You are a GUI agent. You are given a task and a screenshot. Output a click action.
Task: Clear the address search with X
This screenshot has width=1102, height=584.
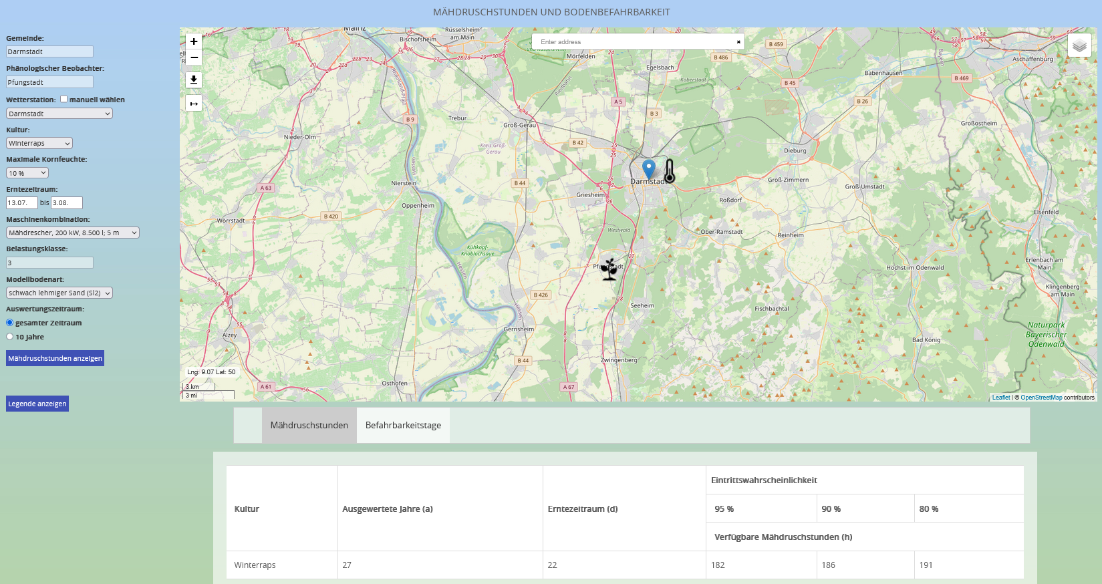click(738, 42)
